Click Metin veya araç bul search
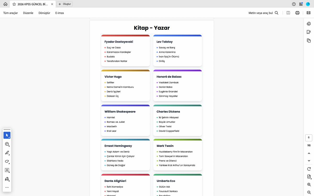Viewport: 314px width, 196px height. click(x=261, y=13)
